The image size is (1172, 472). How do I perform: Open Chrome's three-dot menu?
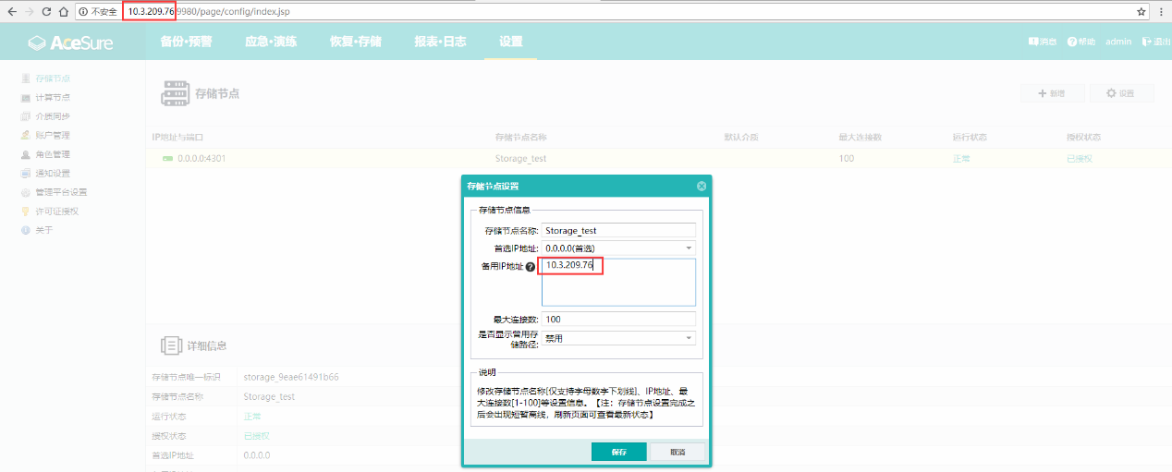point(1161,12)
